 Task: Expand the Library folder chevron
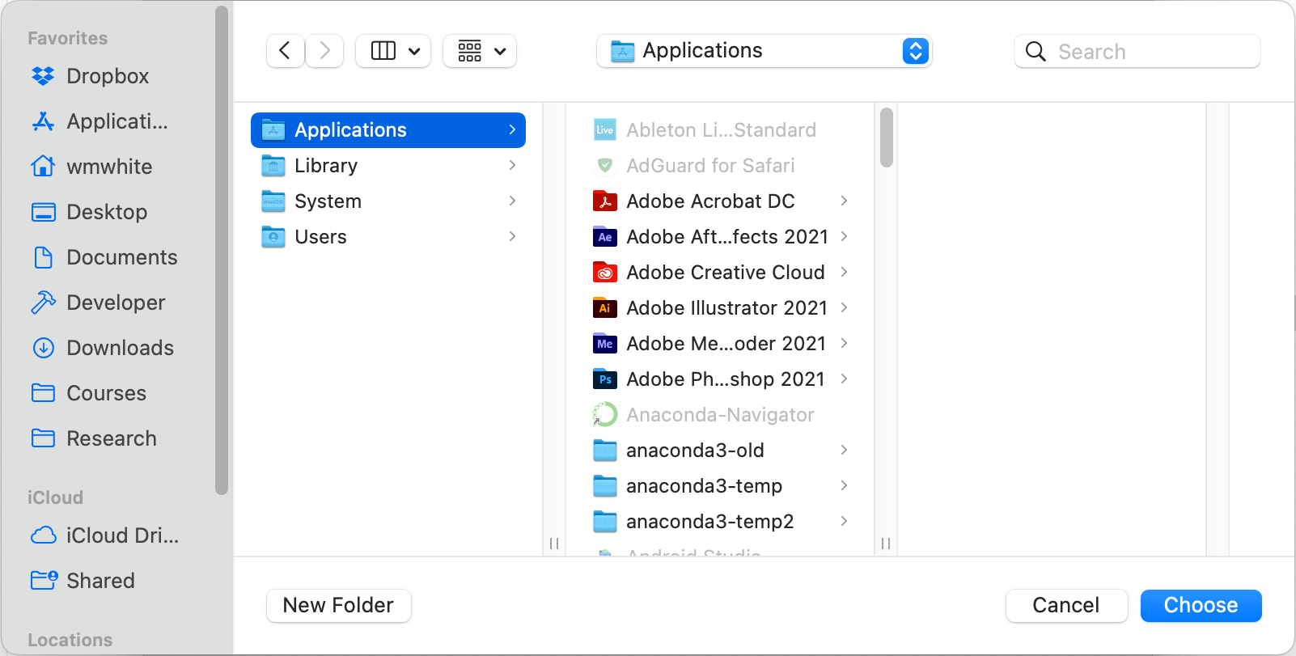[512, 166]
